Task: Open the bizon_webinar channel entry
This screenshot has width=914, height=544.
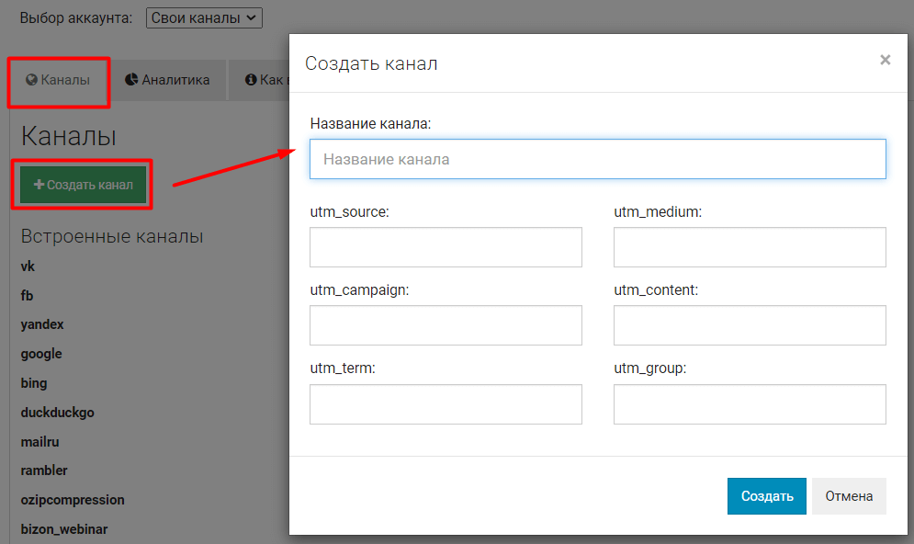Action: pos(64,529)
